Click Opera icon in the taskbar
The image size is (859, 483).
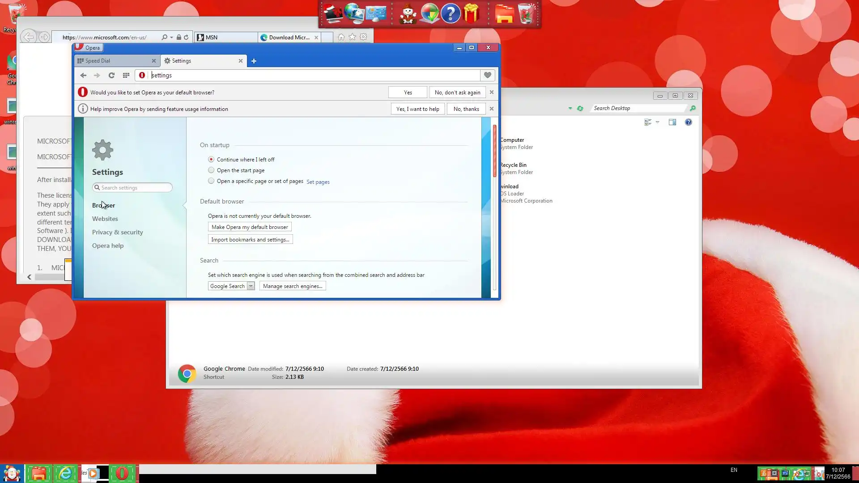[122, 473]
